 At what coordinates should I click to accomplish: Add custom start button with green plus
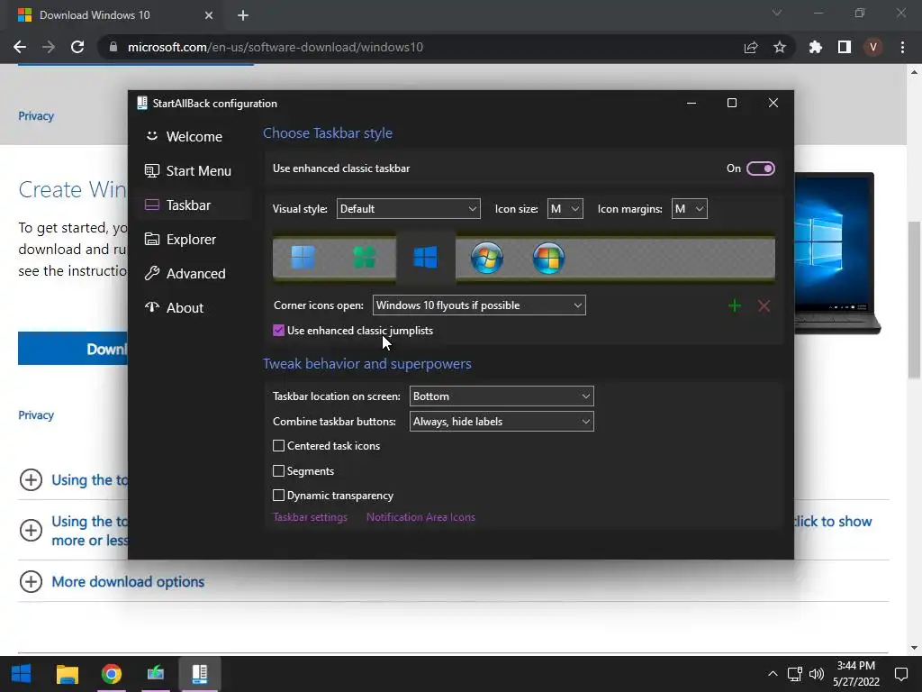pos(735,306)
